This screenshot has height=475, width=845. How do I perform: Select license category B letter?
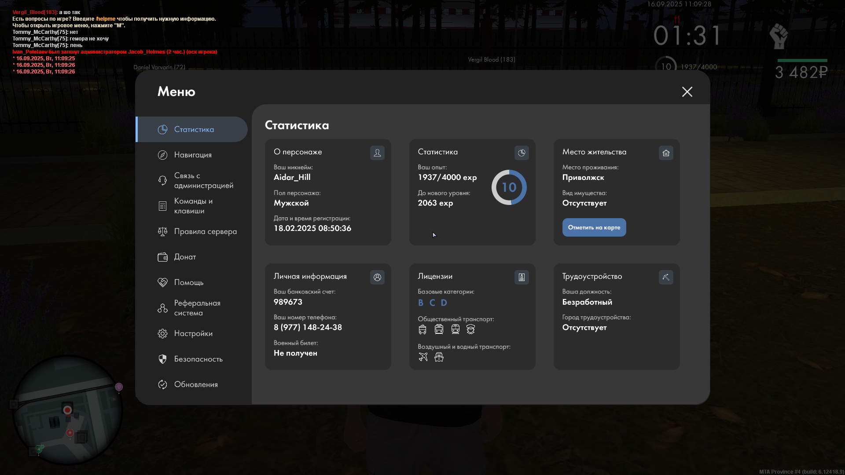(x=421, y=303)
